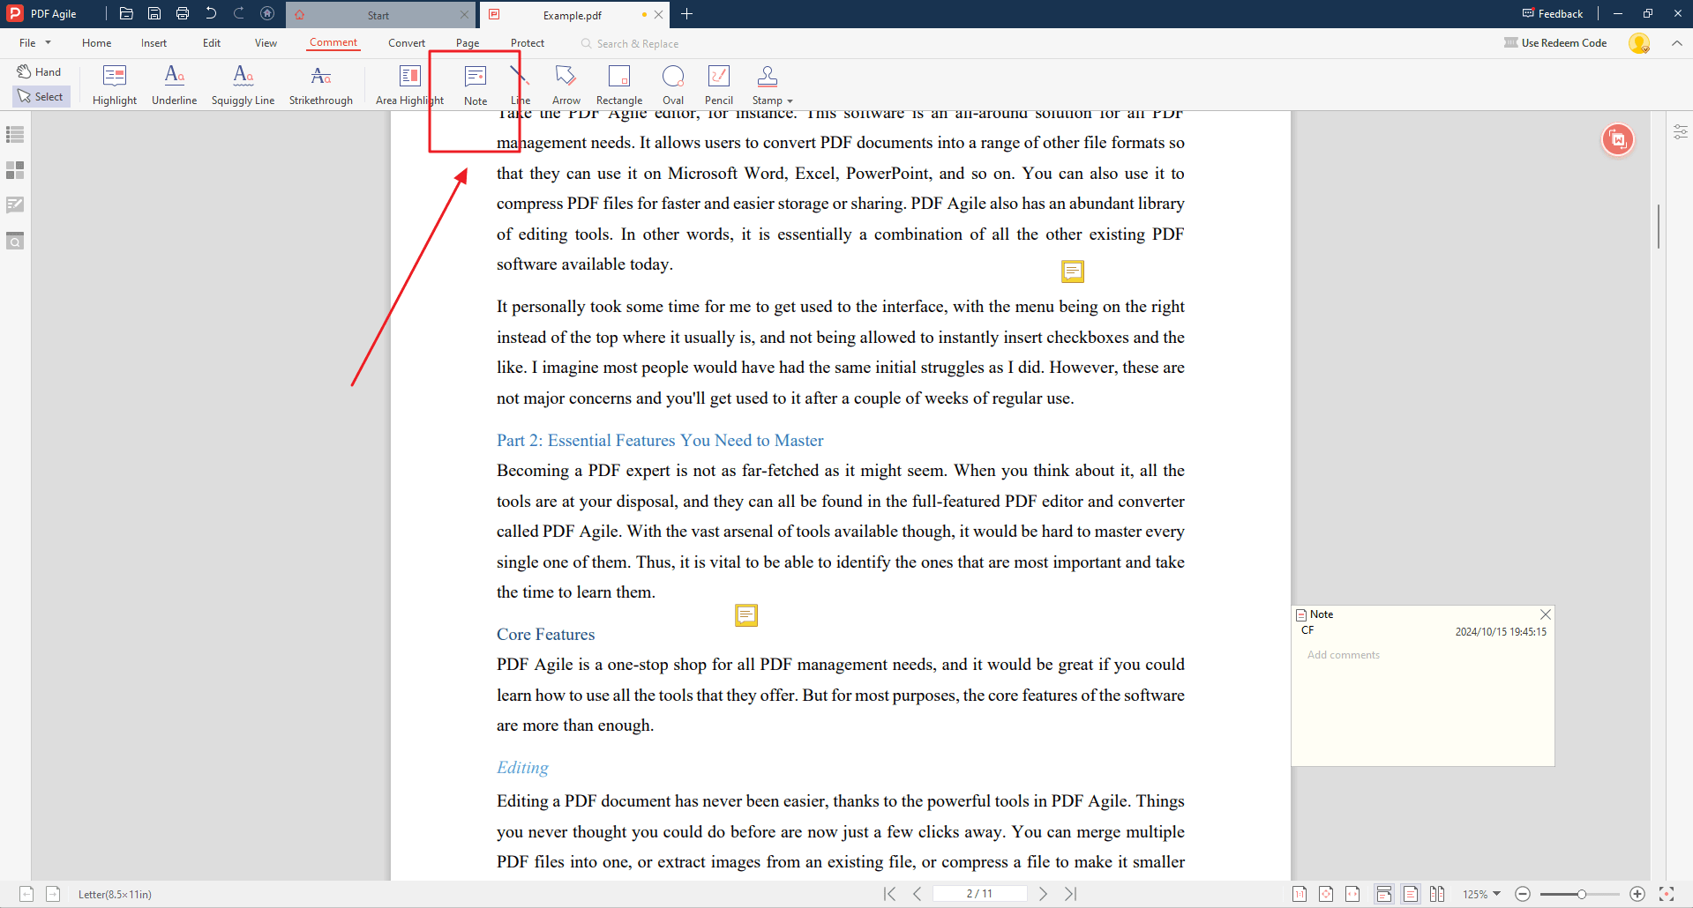Select the Rectangle drawing tool

(619, 85)
